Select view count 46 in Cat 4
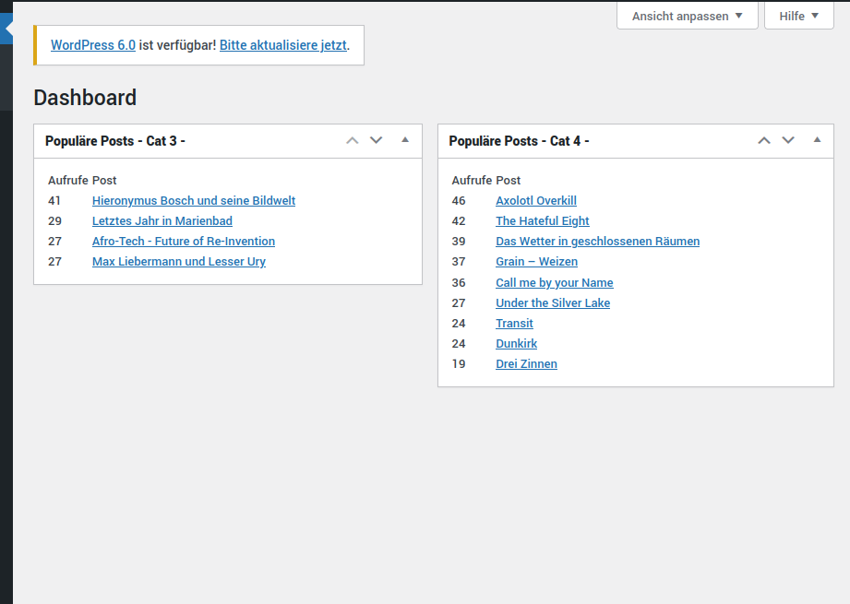The image size is (850, 604). [x=459, y=200]
